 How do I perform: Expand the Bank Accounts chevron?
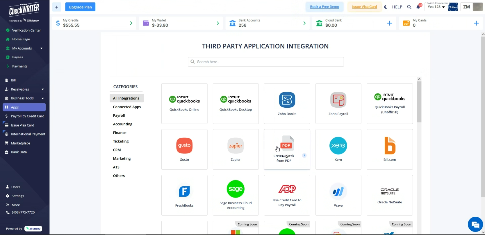tap(304, 23)
